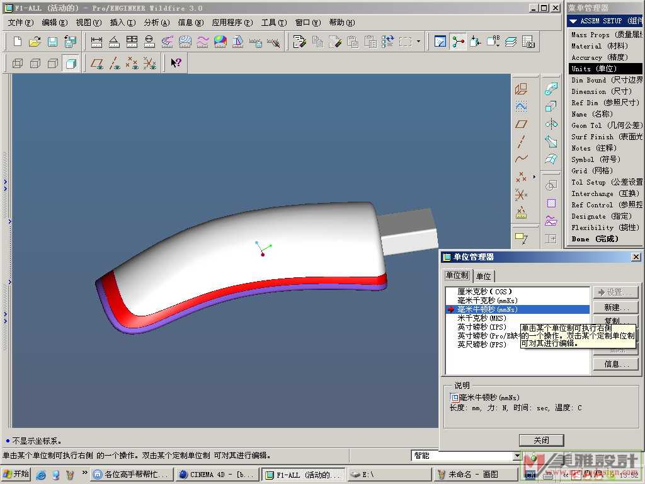The height and width of the screenshot is (484, 645).
Task: Click the Boundary Blend surface tool icon
Action: tap(551, 159)
